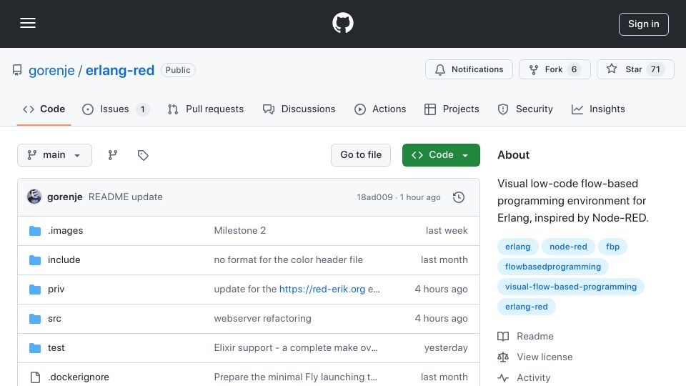Click the .images folder icon
Image resolution: width=686 pixels, height=386 pixels.
pos(35,231)
